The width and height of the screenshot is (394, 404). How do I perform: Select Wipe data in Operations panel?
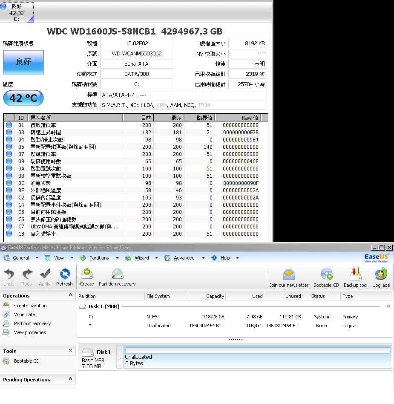[24, 315]
